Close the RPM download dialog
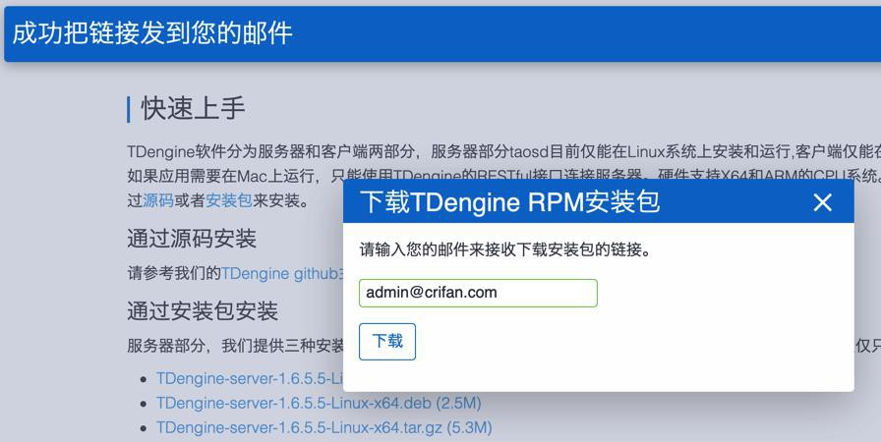Image resolution: width=881 pixels, height=442 pixels. click(x=822, y=202)
